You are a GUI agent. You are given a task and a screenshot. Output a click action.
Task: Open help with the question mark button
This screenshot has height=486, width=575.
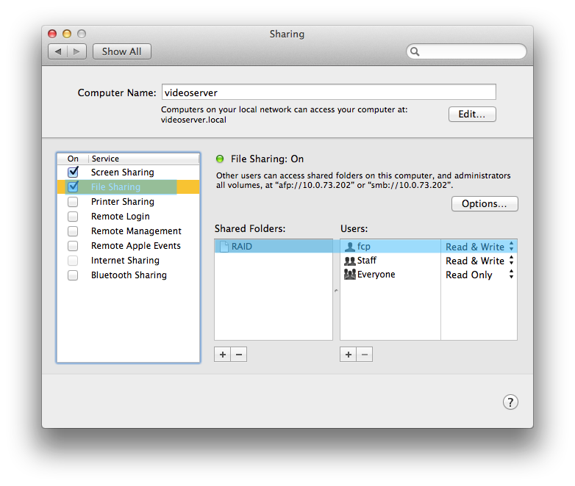point(510,402)
